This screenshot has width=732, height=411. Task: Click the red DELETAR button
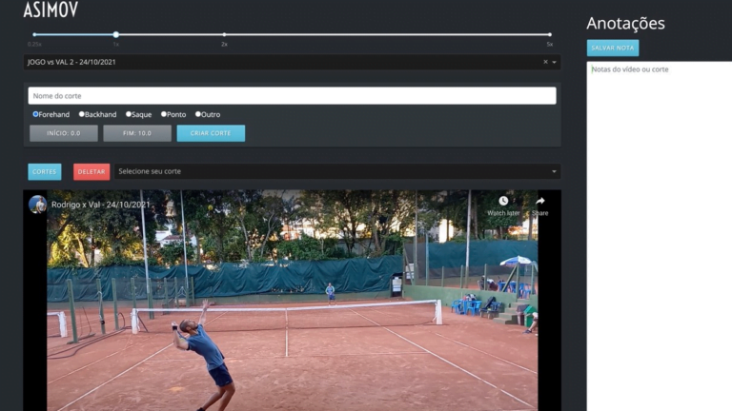(91, 171)
